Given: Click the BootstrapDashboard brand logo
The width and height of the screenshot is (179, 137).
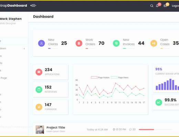Looking at the screenshot, I should click(13, 5).
